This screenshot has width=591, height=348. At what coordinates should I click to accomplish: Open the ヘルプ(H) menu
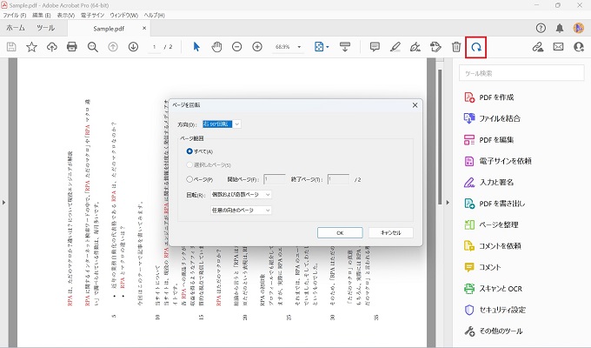coord(154,15)
